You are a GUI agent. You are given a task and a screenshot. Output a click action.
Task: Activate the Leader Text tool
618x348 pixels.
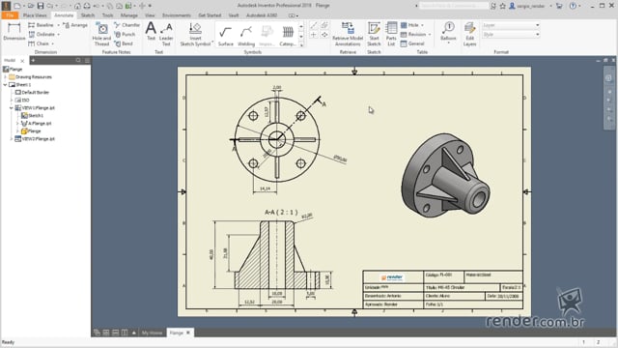point(166,35)
